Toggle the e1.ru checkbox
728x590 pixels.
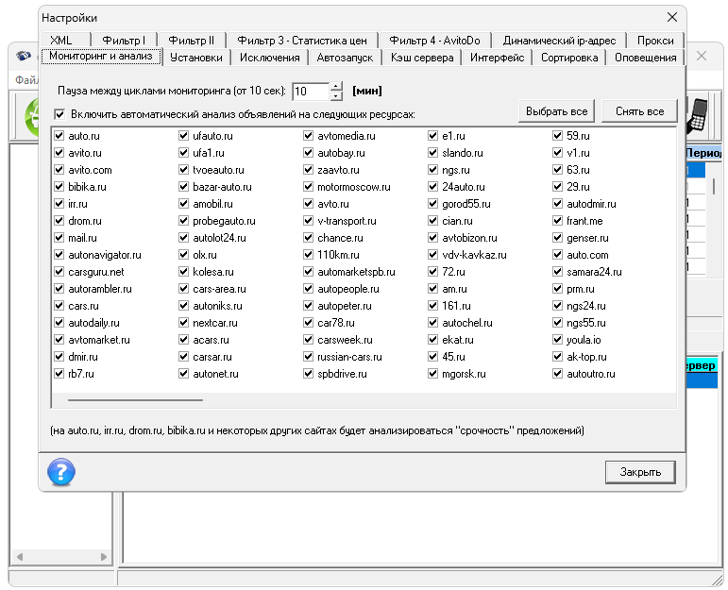pyautogui.click(x=432, y=136)
